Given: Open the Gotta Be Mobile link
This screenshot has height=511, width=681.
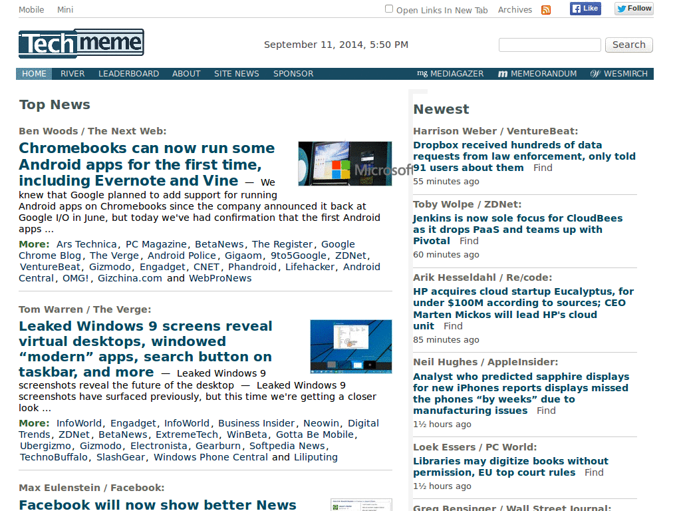Looking at the screenshot, I should [x=315, y=434].
